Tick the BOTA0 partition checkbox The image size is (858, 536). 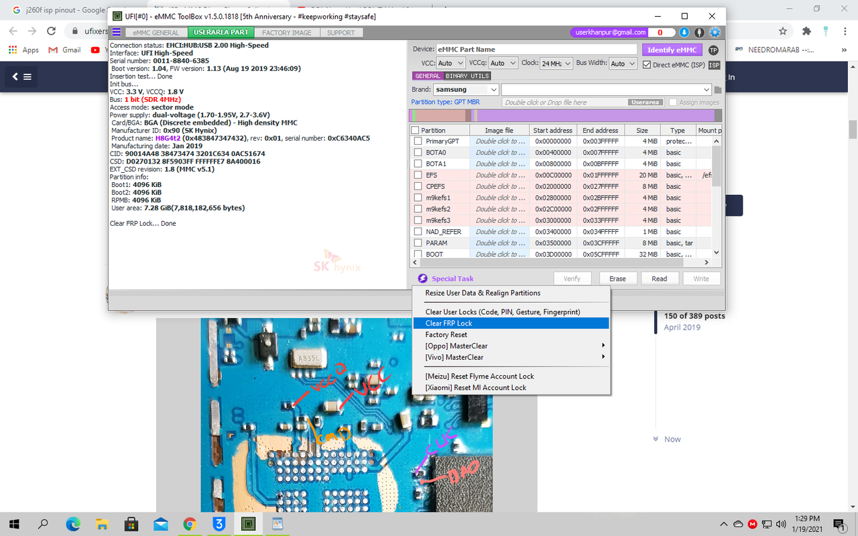pyautogui.click(x=418, y=153)
